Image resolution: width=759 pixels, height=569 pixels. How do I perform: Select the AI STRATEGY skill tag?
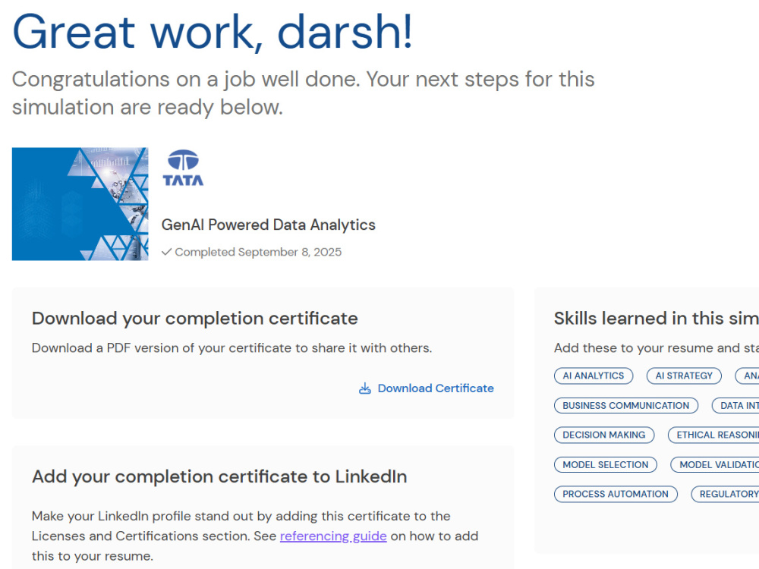(x=684, y=376)
